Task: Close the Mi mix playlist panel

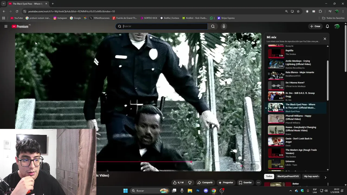Action: click(325, 39)
